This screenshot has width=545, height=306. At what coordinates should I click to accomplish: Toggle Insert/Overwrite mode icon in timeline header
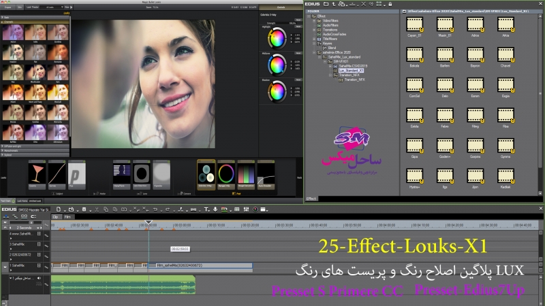(x=6, y=216)
